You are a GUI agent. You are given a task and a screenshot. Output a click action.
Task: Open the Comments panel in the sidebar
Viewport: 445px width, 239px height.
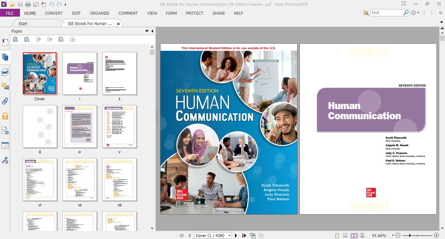point(5,87)
